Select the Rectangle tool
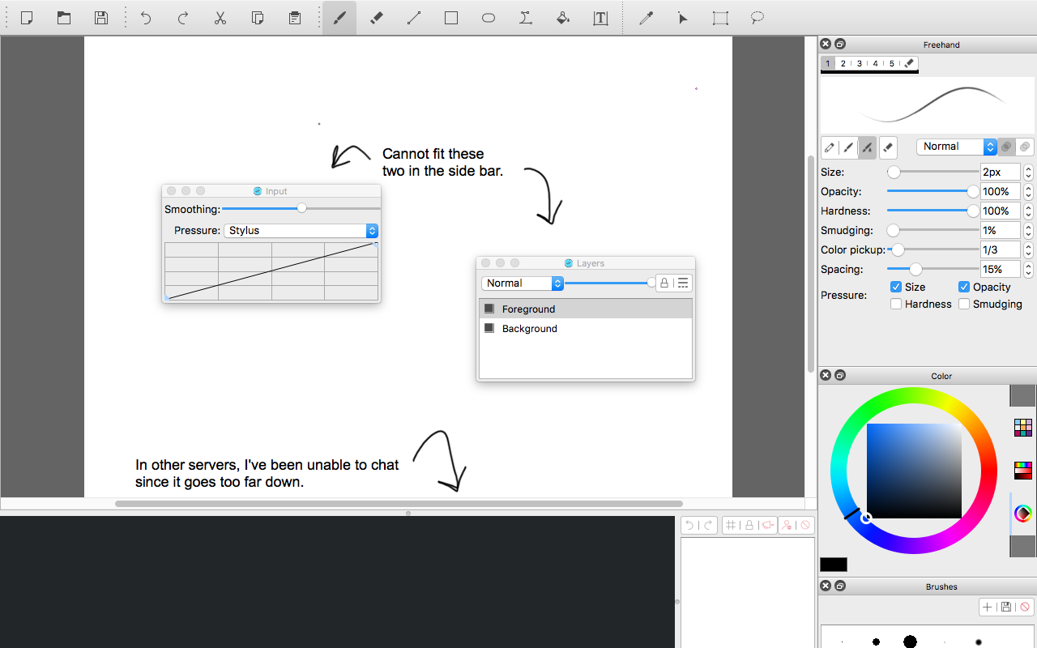Viewport: 1037px width, 648px height. click(451, 18)
